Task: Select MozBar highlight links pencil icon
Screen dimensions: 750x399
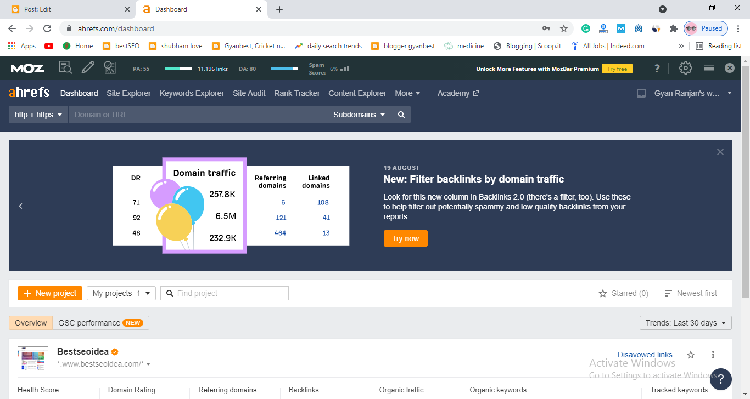Action: [88, 68]
